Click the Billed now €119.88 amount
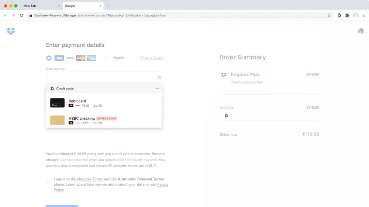This screenshot has width=369, height=207. point(311,134)
